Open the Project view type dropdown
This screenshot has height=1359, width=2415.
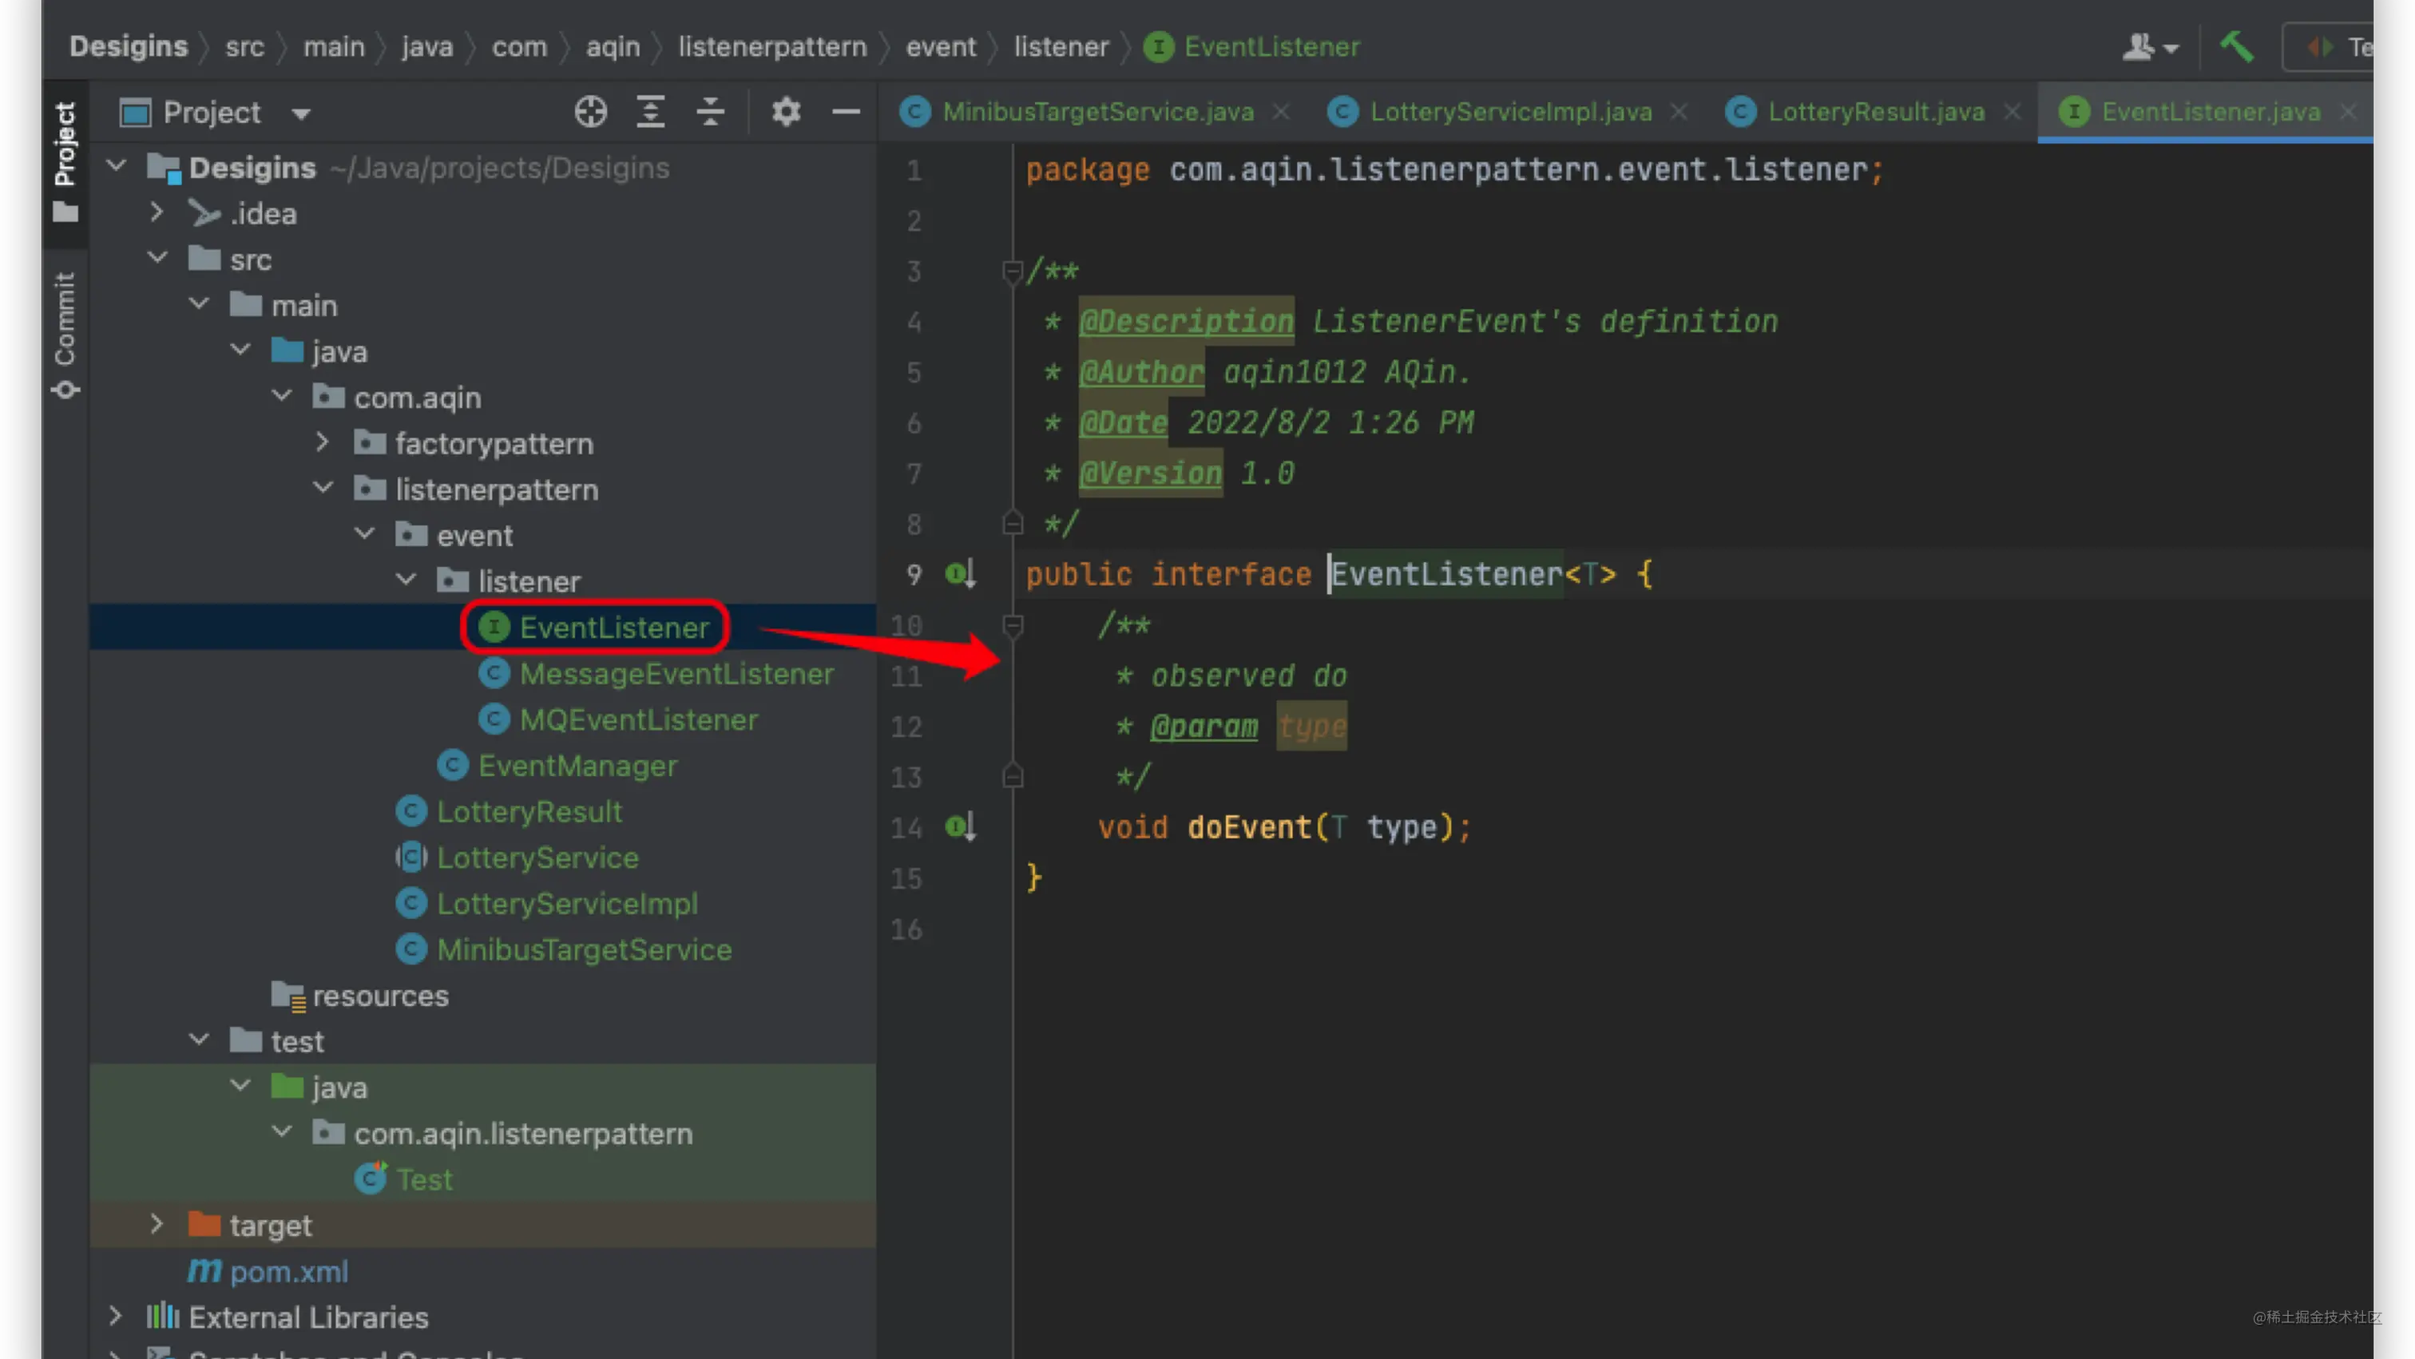point(301,114)
